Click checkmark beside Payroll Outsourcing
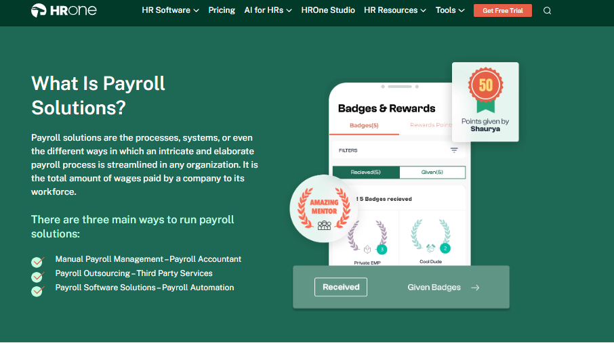 click(37, 276)
